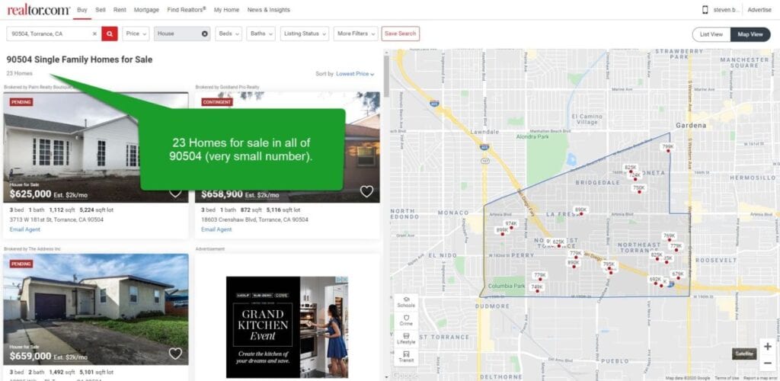The image size is (780, 381).
Task: Zoom in on the map
Action: tap(767, 346)
